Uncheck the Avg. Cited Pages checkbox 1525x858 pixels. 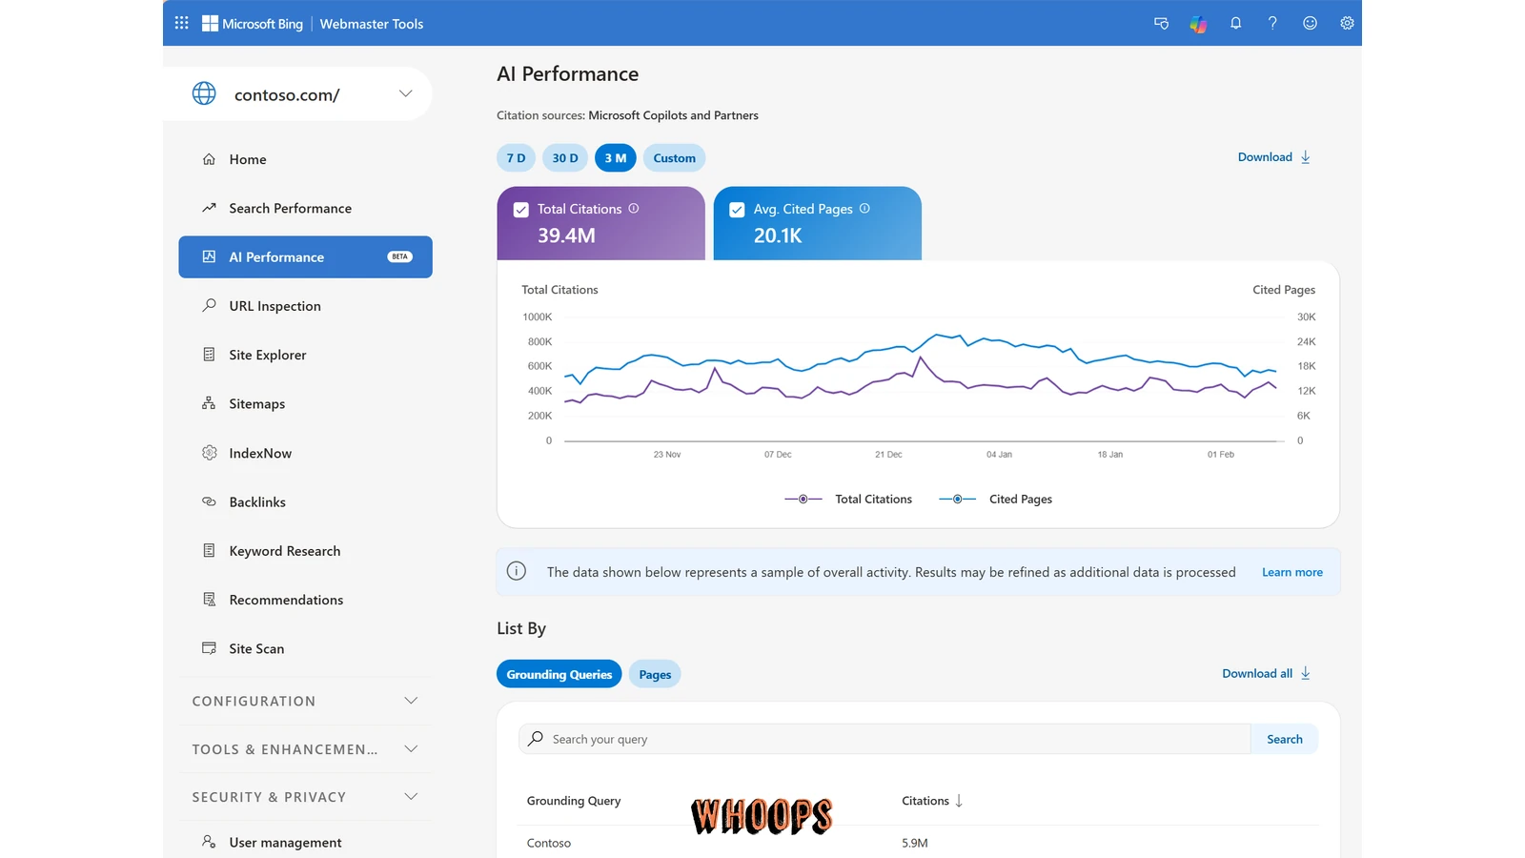[x=737, y=210]
